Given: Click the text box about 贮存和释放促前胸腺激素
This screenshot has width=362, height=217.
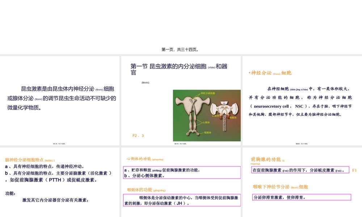Looking at the screenshot, I should pos(182,173).
